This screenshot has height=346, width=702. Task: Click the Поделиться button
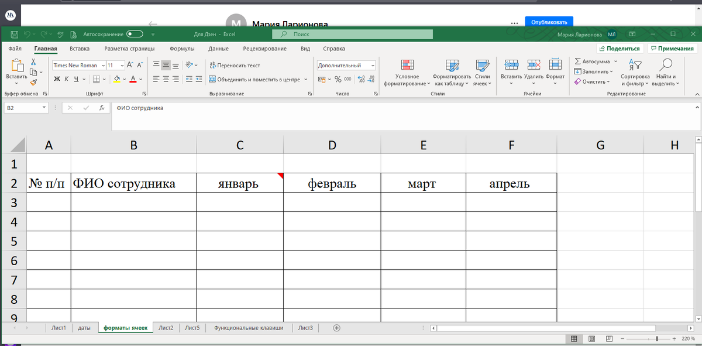click(620, 49)
